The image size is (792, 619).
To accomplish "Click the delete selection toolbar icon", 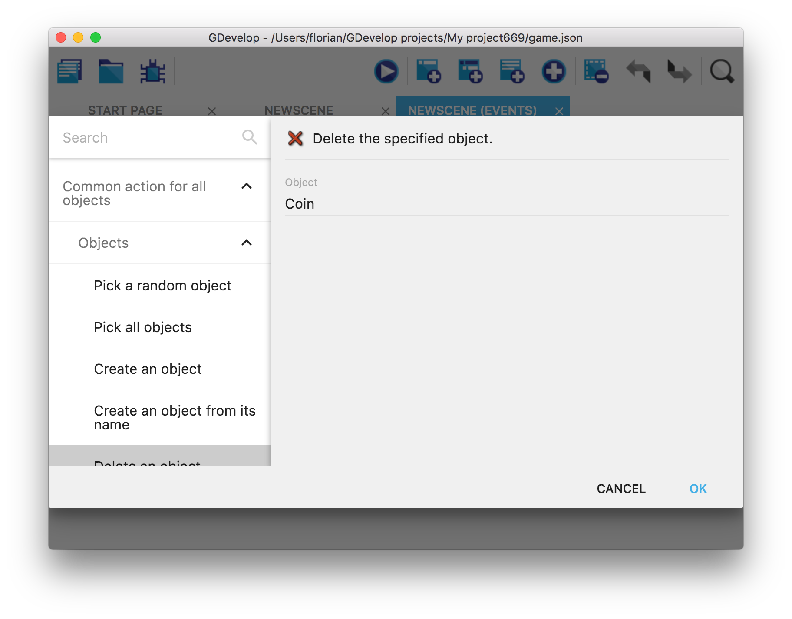I will [596, 71].
